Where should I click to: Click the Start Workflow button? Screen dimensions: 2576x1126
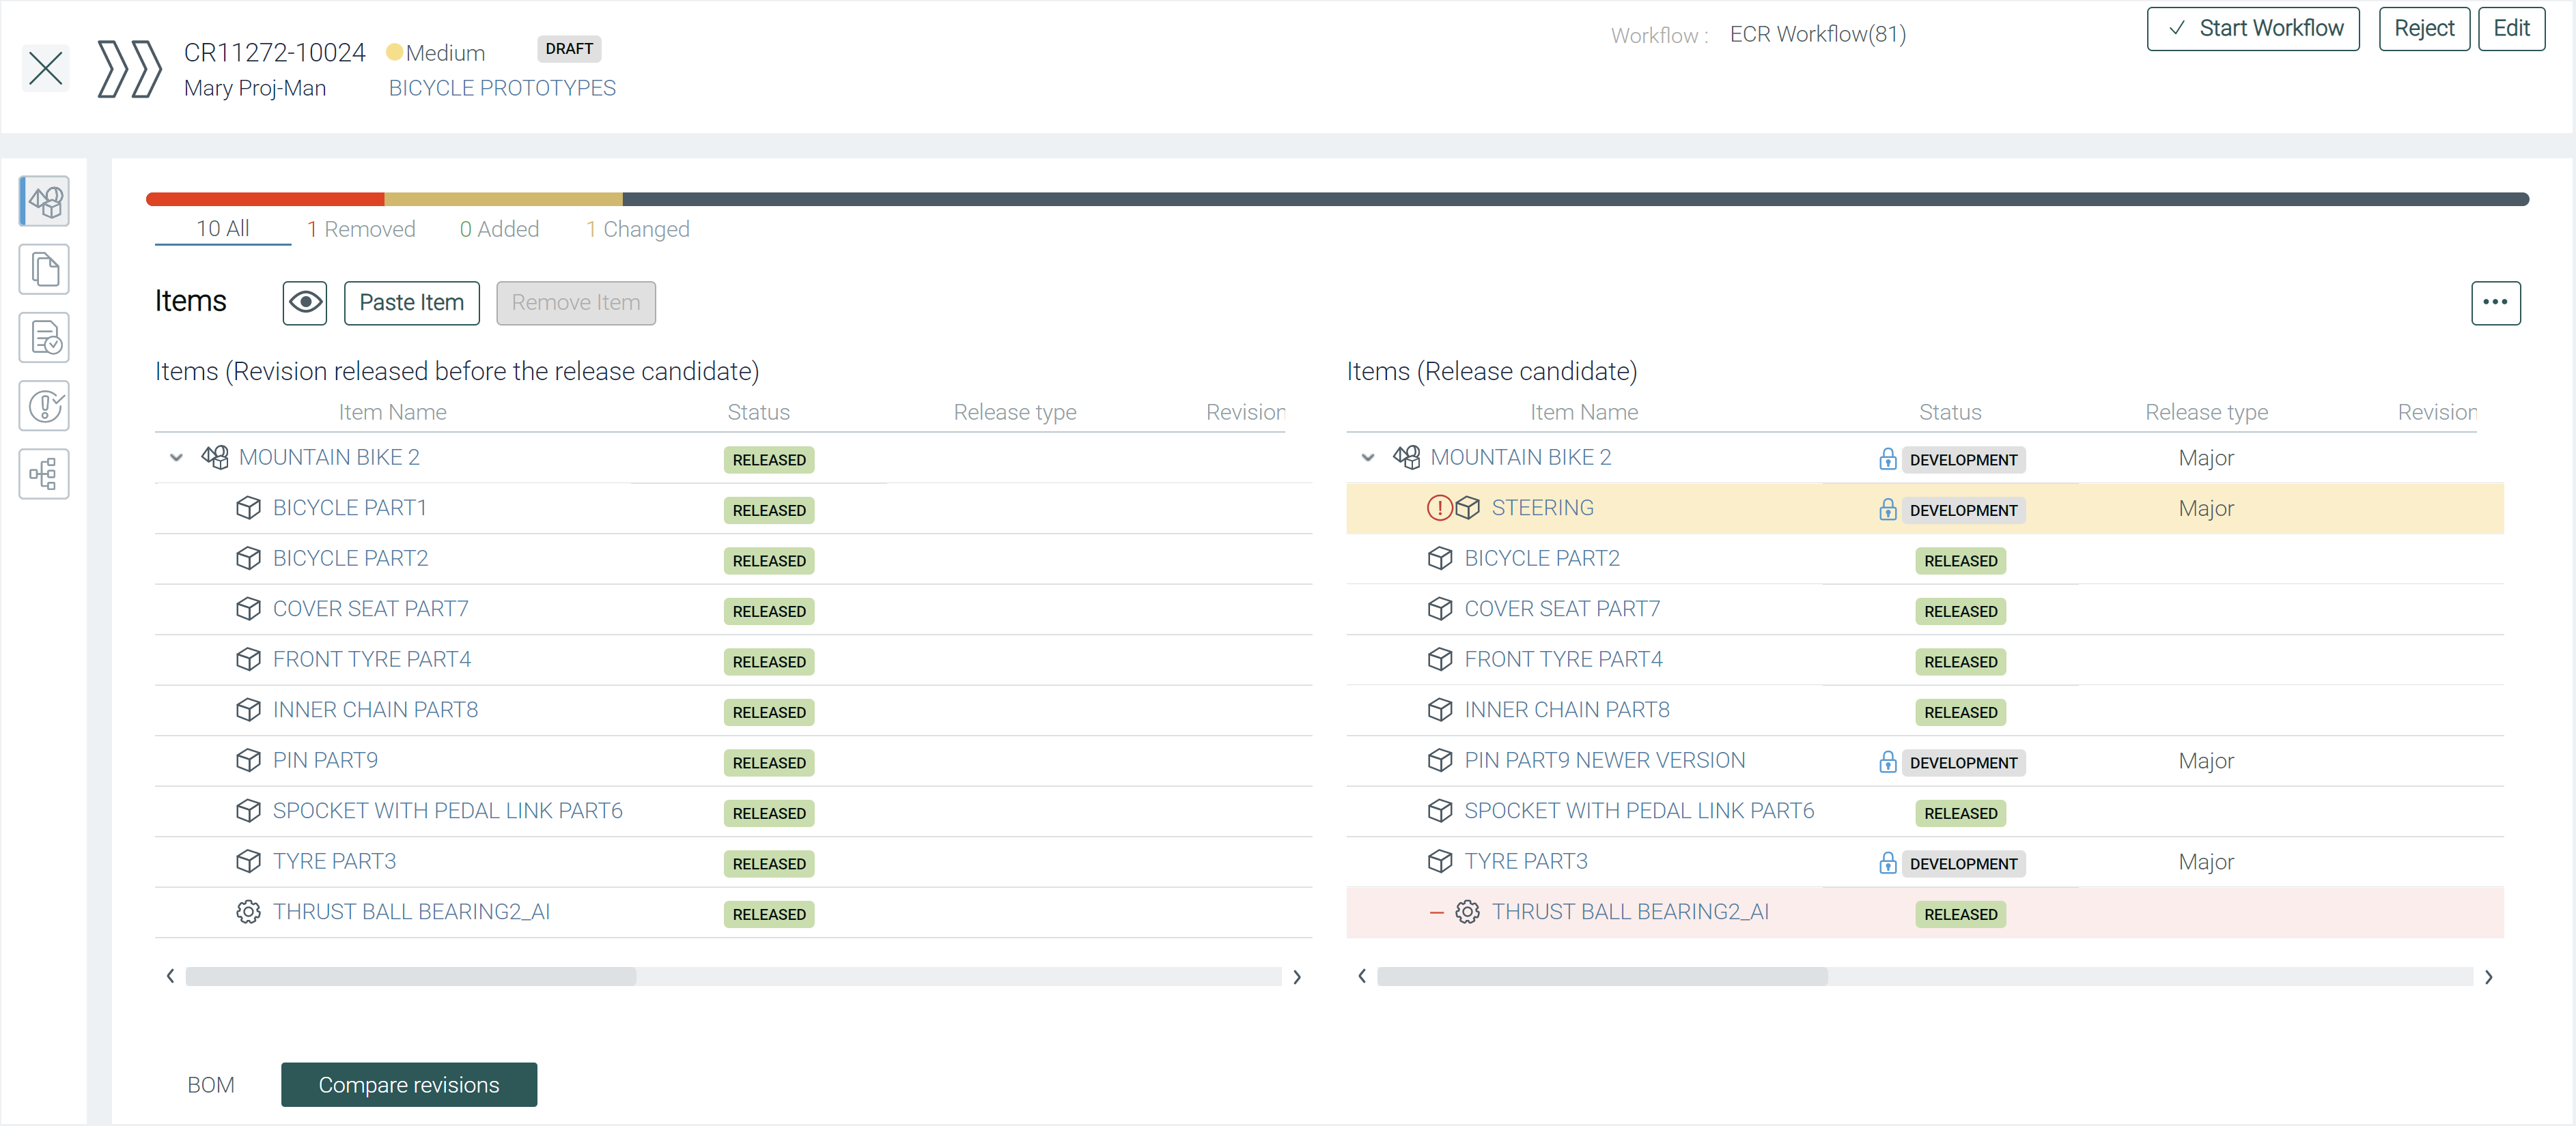[x=2252, y=29]
